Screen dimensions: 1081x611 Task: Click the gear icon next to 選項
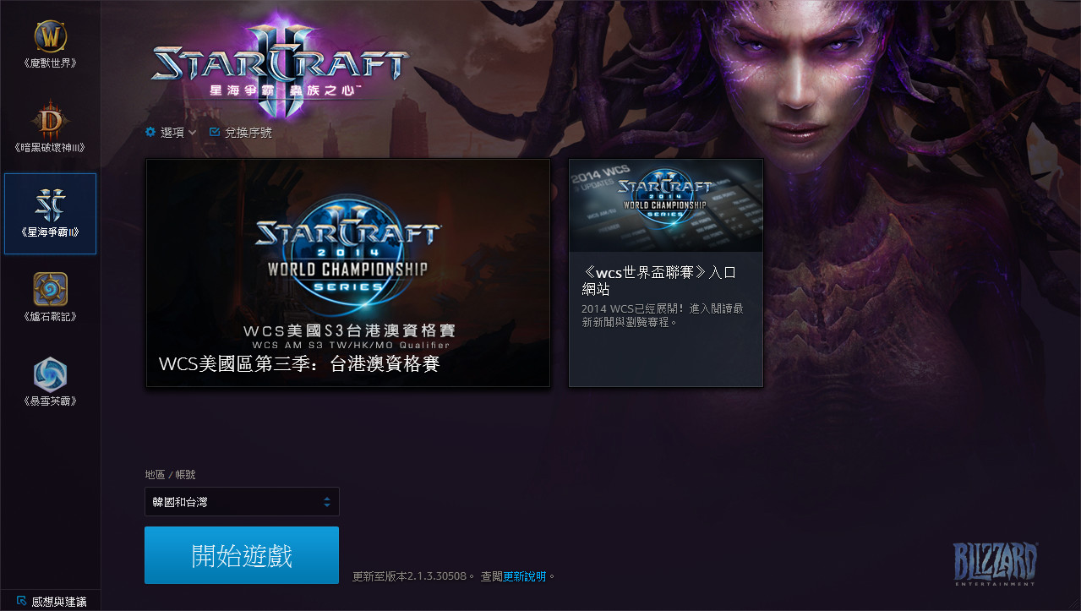coord(150,132)
